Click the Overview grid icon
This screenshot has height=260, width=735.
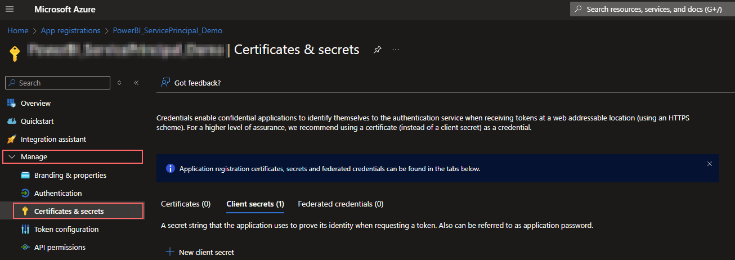coord(11,103)
